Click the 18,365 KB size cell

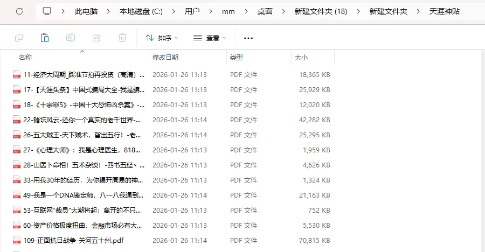pos(315,74)
